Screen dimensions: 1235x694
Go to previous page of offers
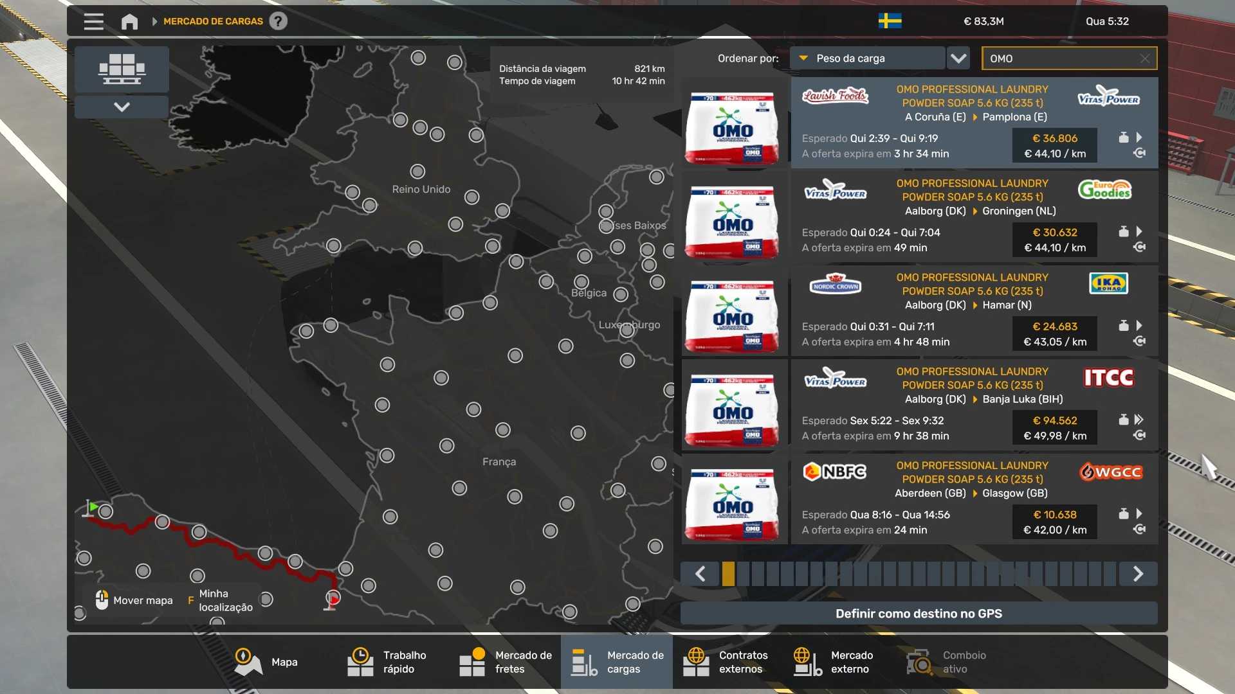pos(700,574)
